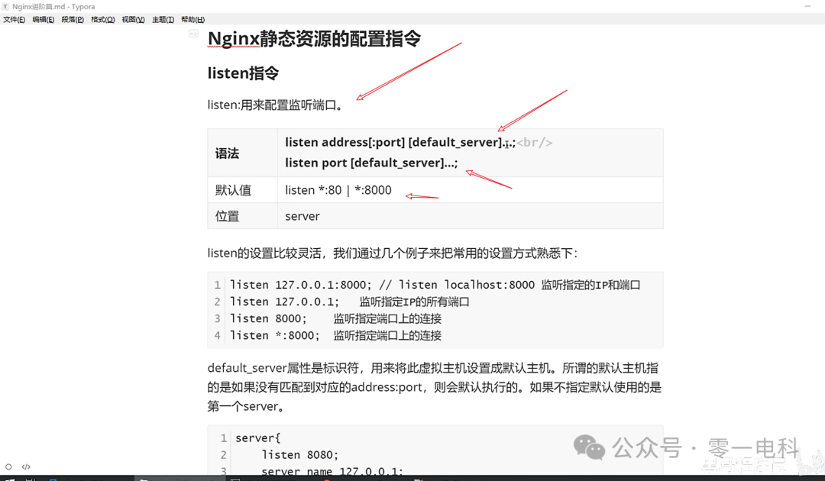Toggle the sidebar with the circle icon
Image resolution: width=825 pixels, height=481 pixels.
(8, 466)
